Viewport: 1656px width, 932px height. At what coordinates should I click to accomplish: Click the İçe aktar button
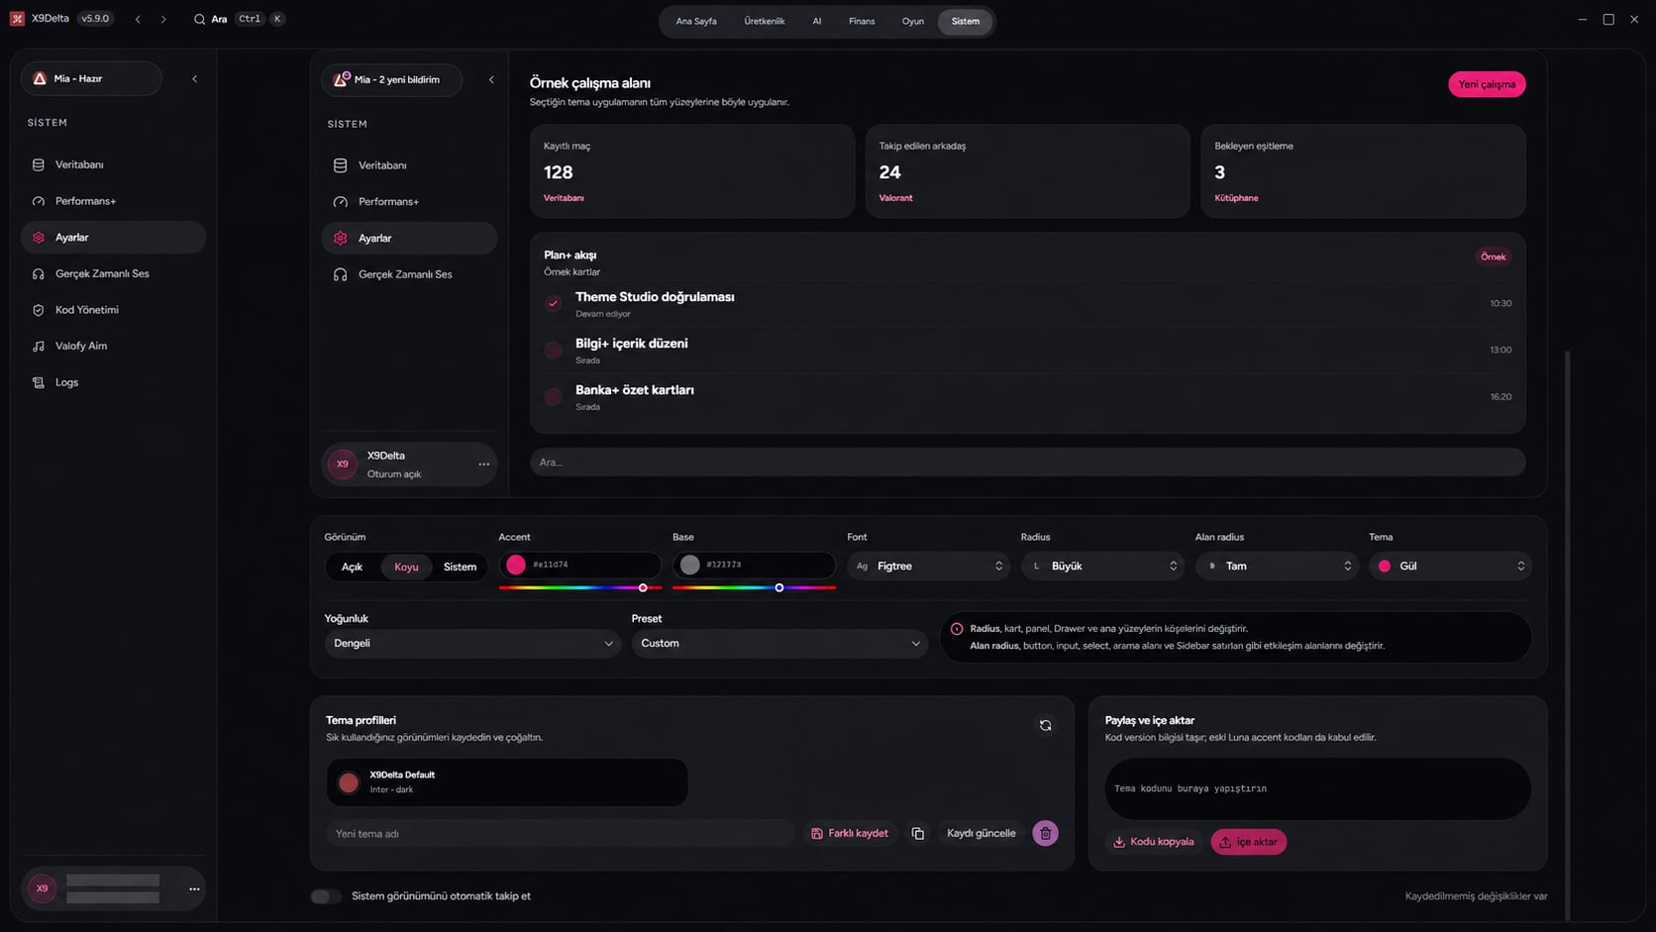pos(1249,842)
